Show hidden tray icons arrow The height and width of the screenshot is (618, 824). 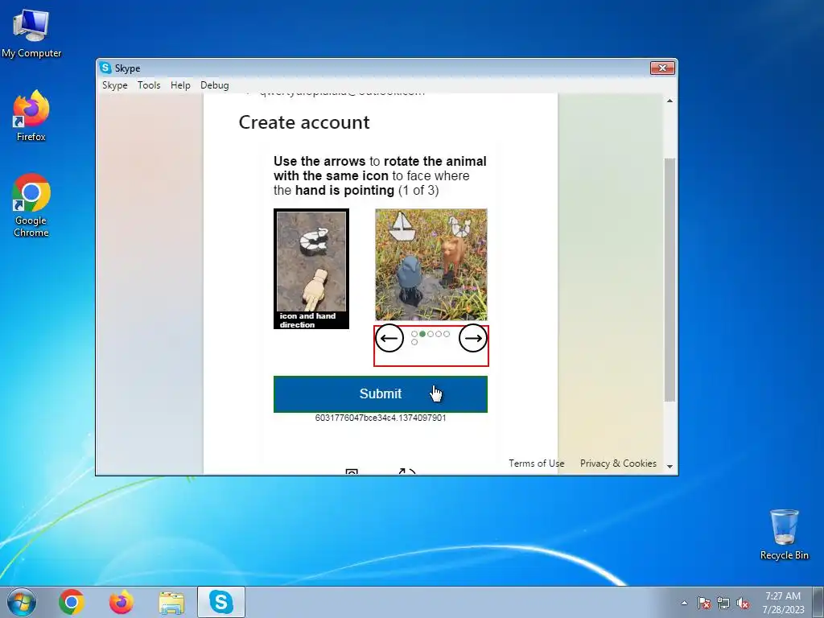(684, 603)
